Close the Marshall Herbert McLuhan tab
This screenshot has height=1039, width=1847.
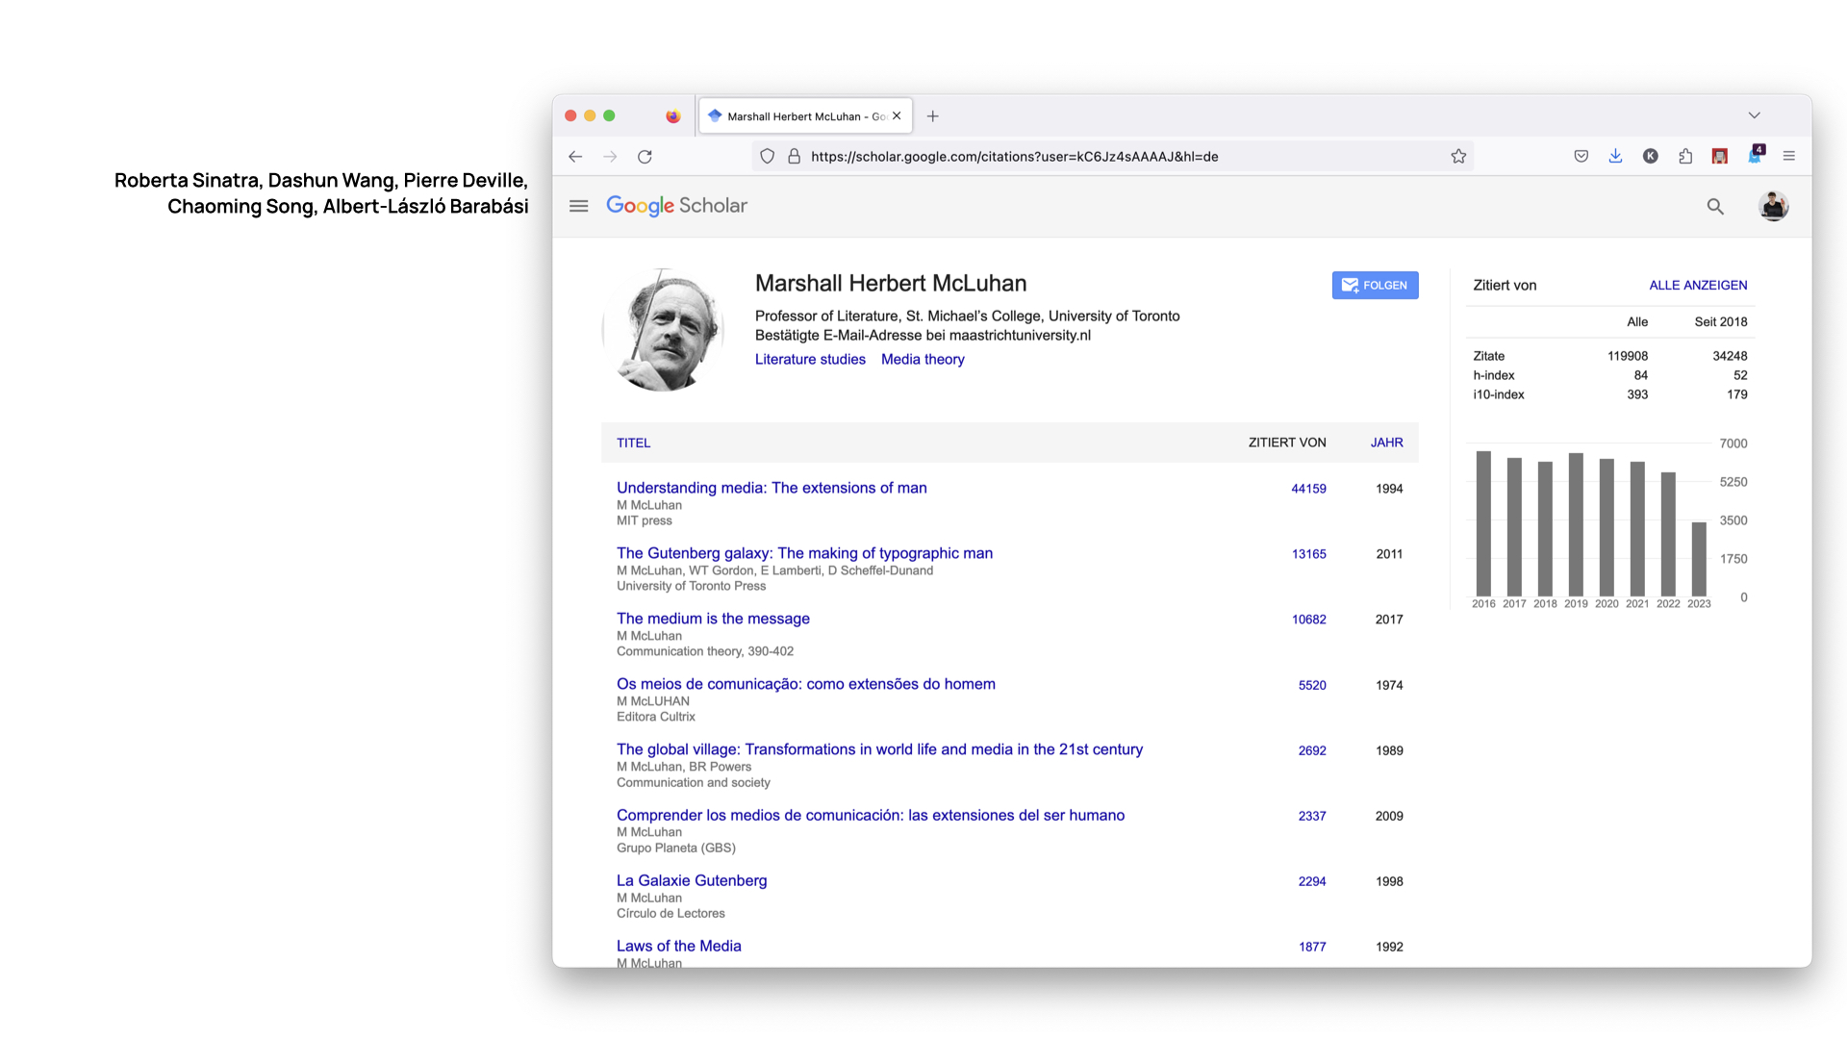(x=897, y=116)
